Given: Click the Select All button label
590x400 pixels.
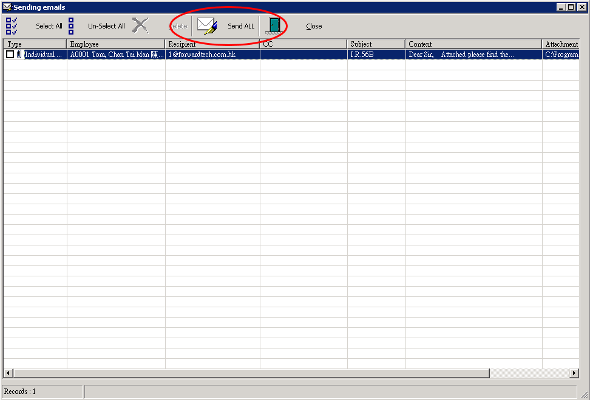Looking at the screenshot, I should click(x=49, y=26).
